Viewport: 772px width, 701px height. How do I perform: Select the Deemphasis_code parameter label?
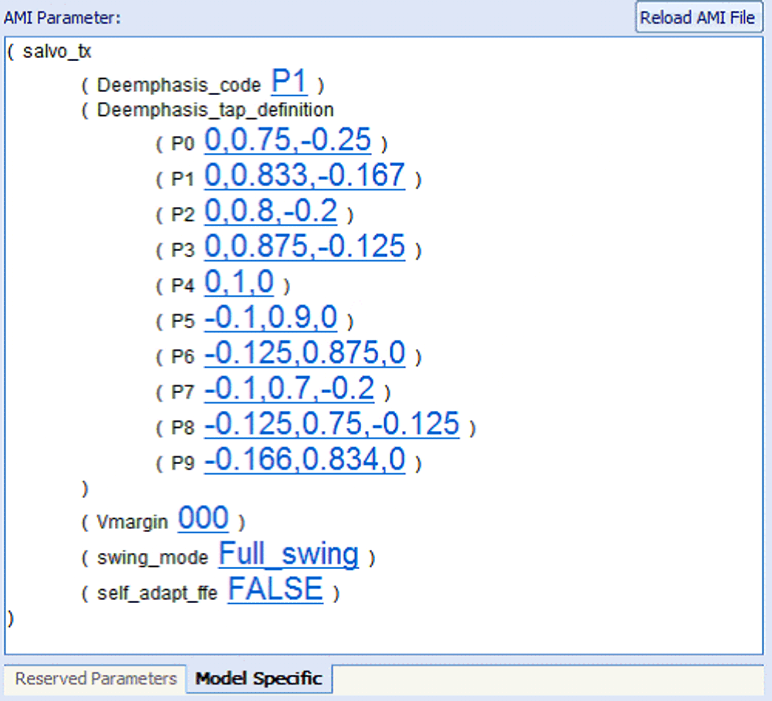tap(179, 85)
